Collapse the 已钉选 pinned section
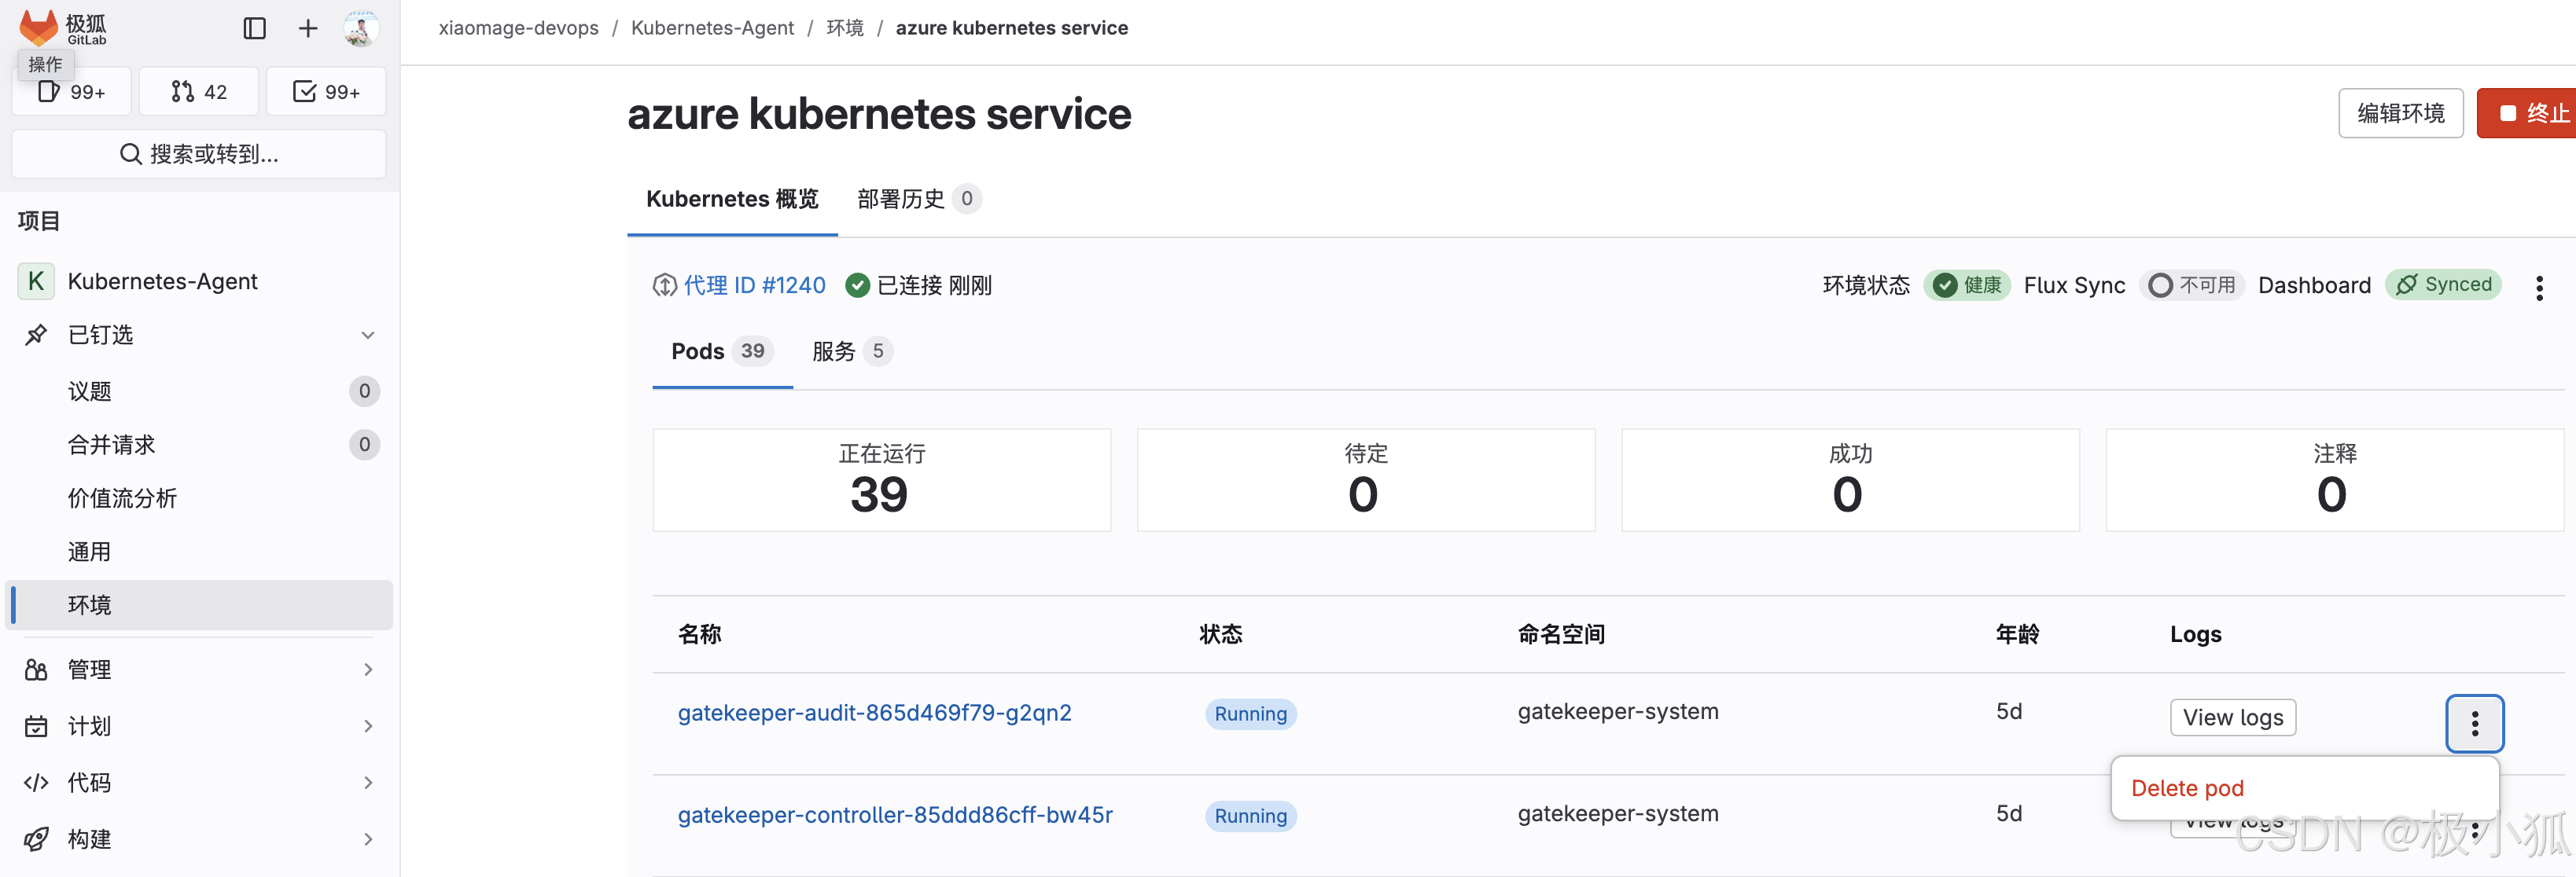This screenshot has height=877, width=2576. [368, 336]
